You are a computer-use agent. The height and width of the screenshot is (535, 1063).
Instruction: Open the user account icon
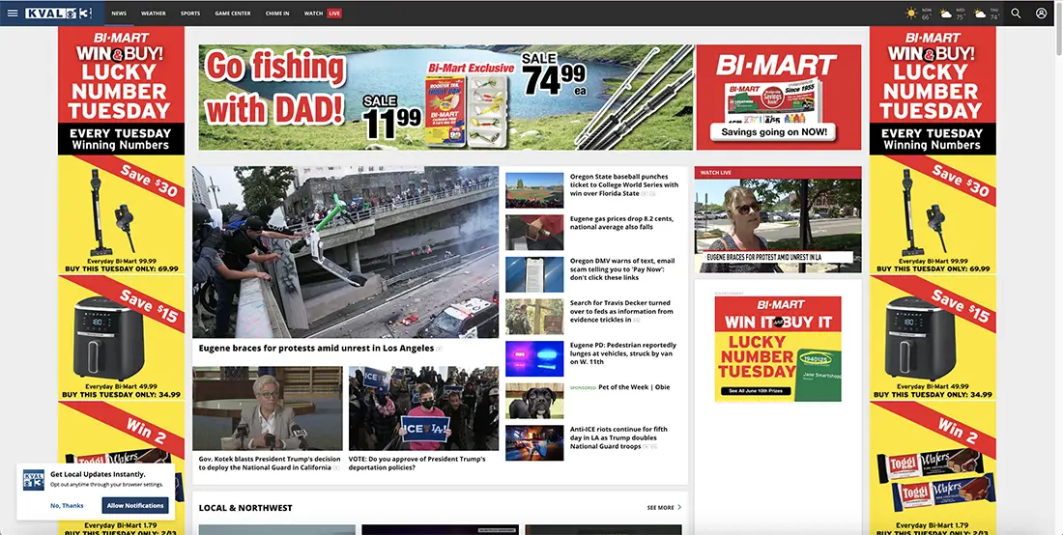tap(1042, 13)
